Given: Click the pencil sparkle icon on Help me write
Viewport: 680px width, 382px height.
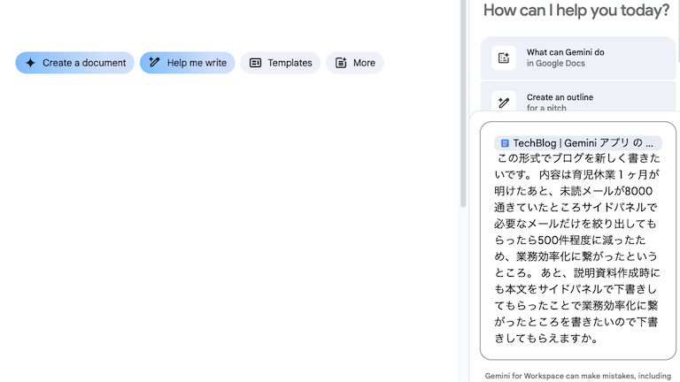Looking at the screenshot, I should click(154, 63).
